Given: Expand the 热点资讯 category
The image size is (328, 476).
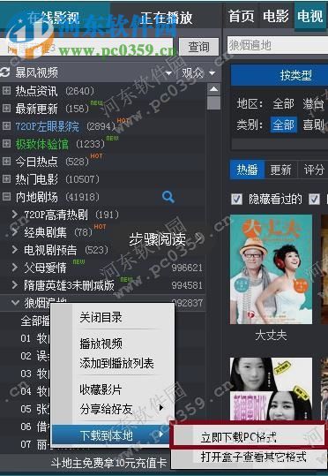Looking at the screenshot, I should point(6,90).
